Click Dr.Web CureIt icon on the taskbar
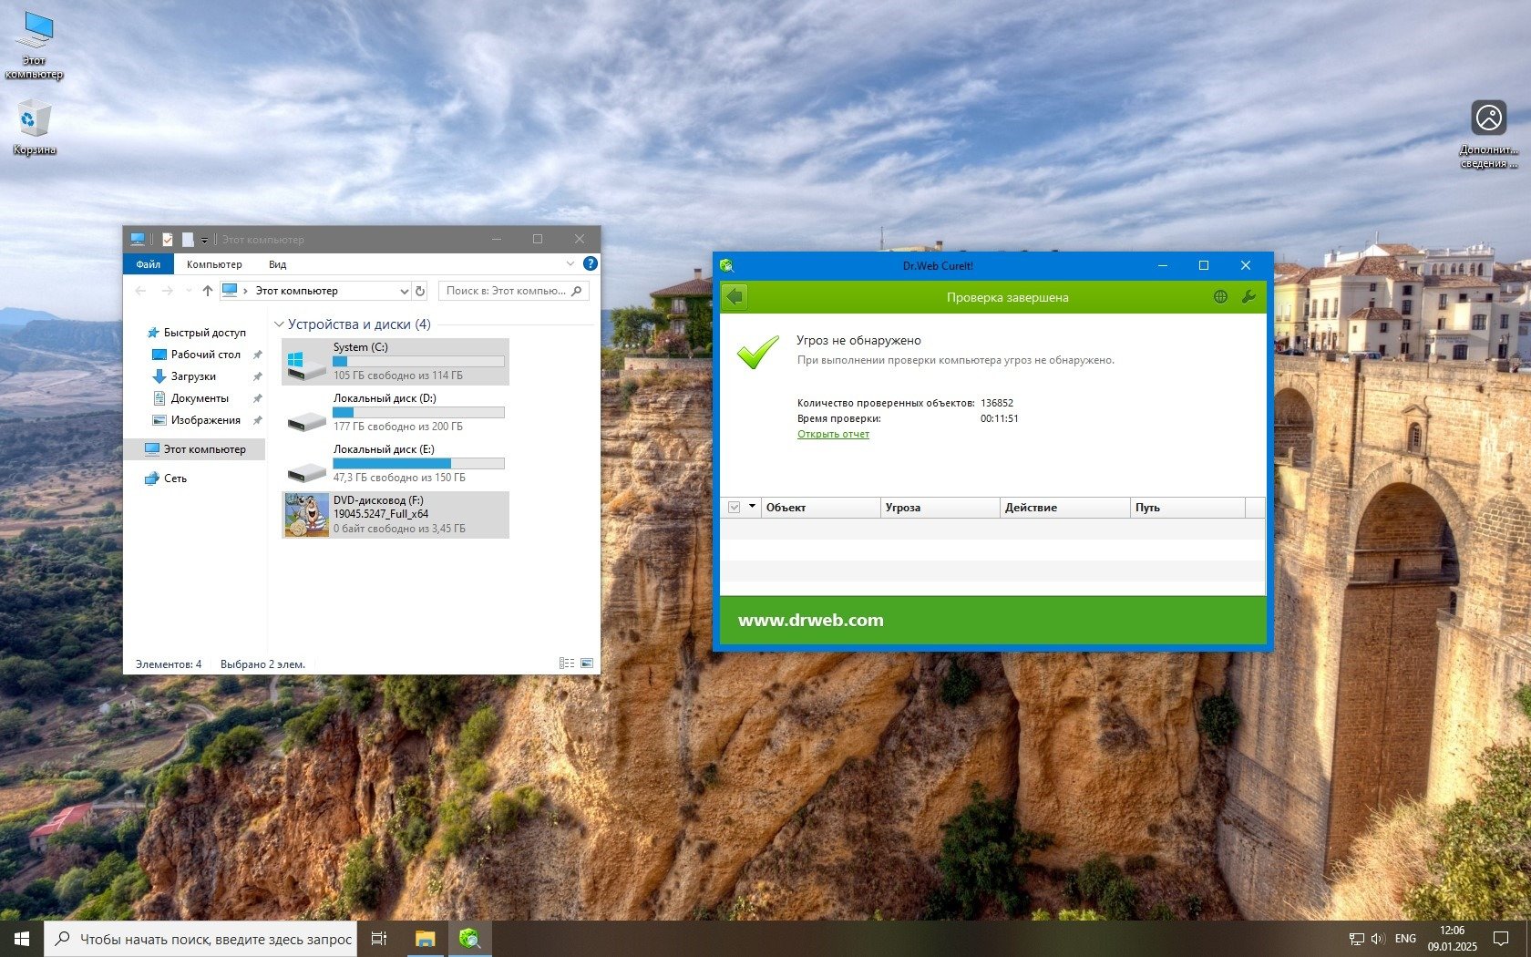The width and height of the screenshot is (1531, 957). (x=469, y=939)
